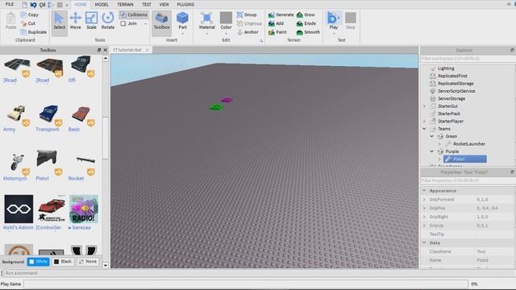Click the Add terrain tool
Image resolution: width=516 pixels, height=290 pixels.
276,23
